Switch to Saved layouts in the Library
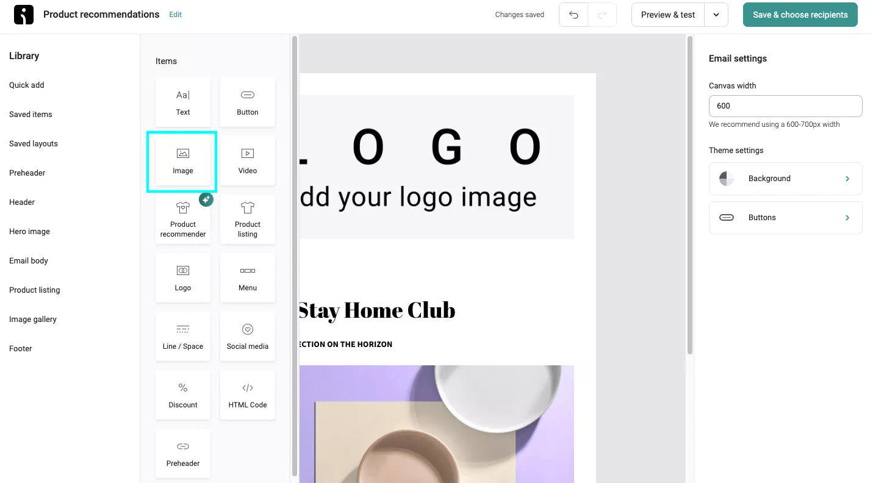 33,143
